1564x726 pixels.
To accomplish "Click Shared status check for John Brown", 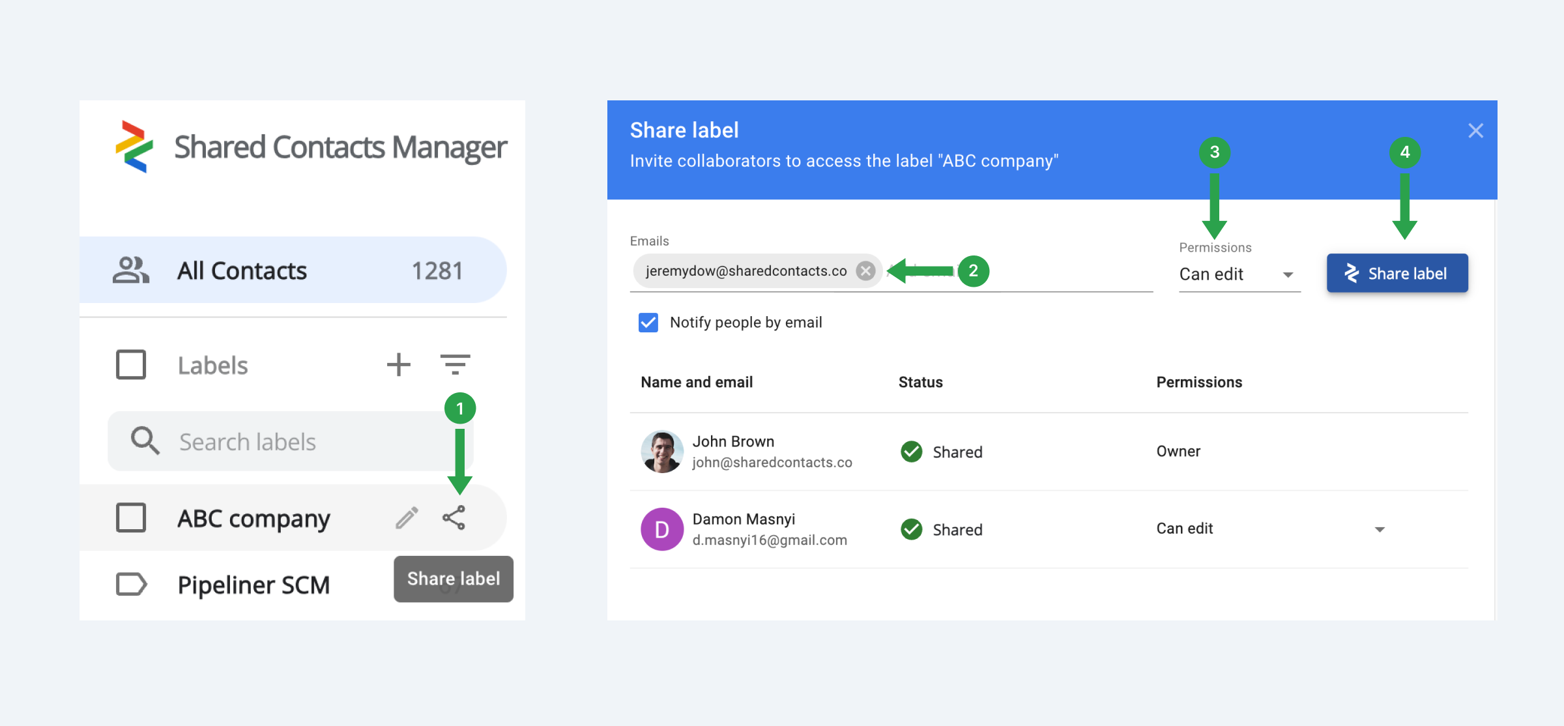I will 911,452.
